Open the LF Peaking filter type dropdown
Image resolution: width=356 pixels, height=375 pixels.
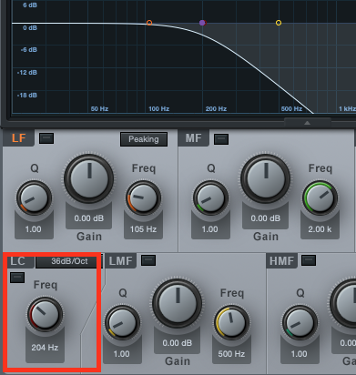tap(144, 139)
